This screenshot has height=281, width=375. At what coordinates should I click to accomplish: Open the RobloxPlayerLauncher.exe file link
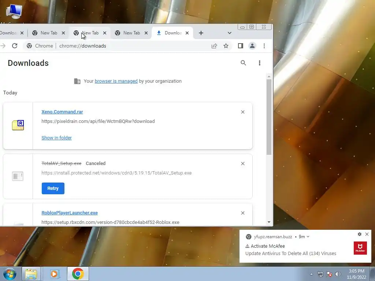point(70,213)
